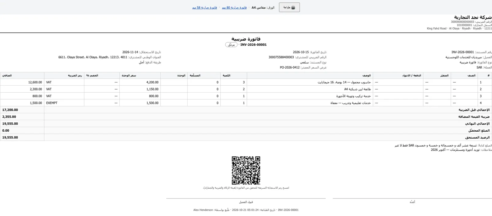Select the commercial register number 1010000001
The width and height of the screenshot is (492, 216).
[x=464, y=25]
